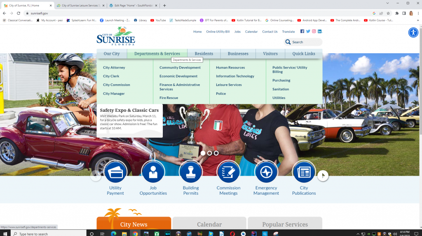Image resolution: width=422 pixels, height=236 pixels.
Task: Switch to the second slideshow dot
Action: (209, 153)
